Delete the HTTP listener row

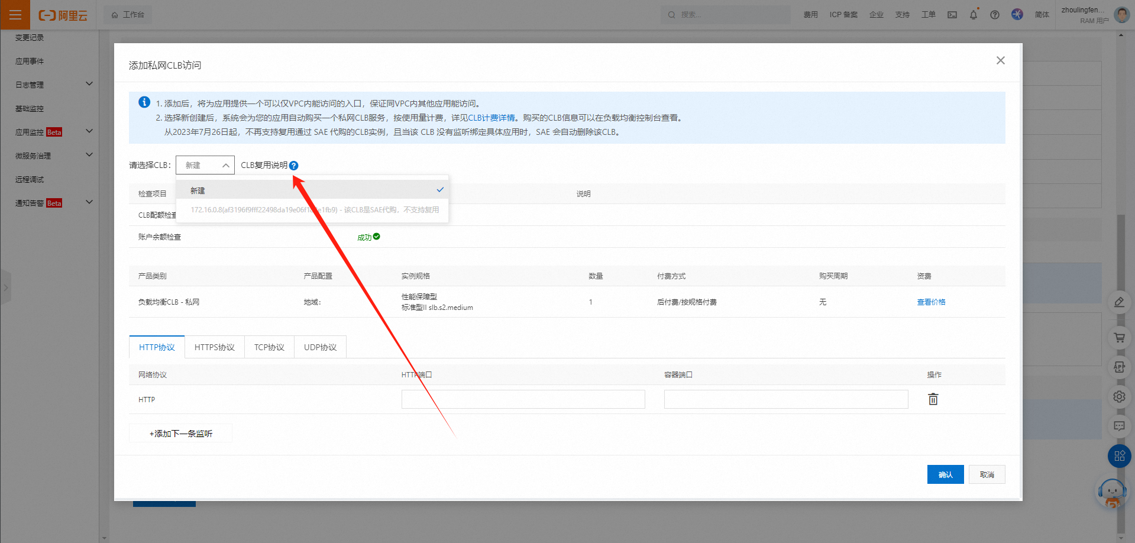pyautogui.click(x=933, y=399)
